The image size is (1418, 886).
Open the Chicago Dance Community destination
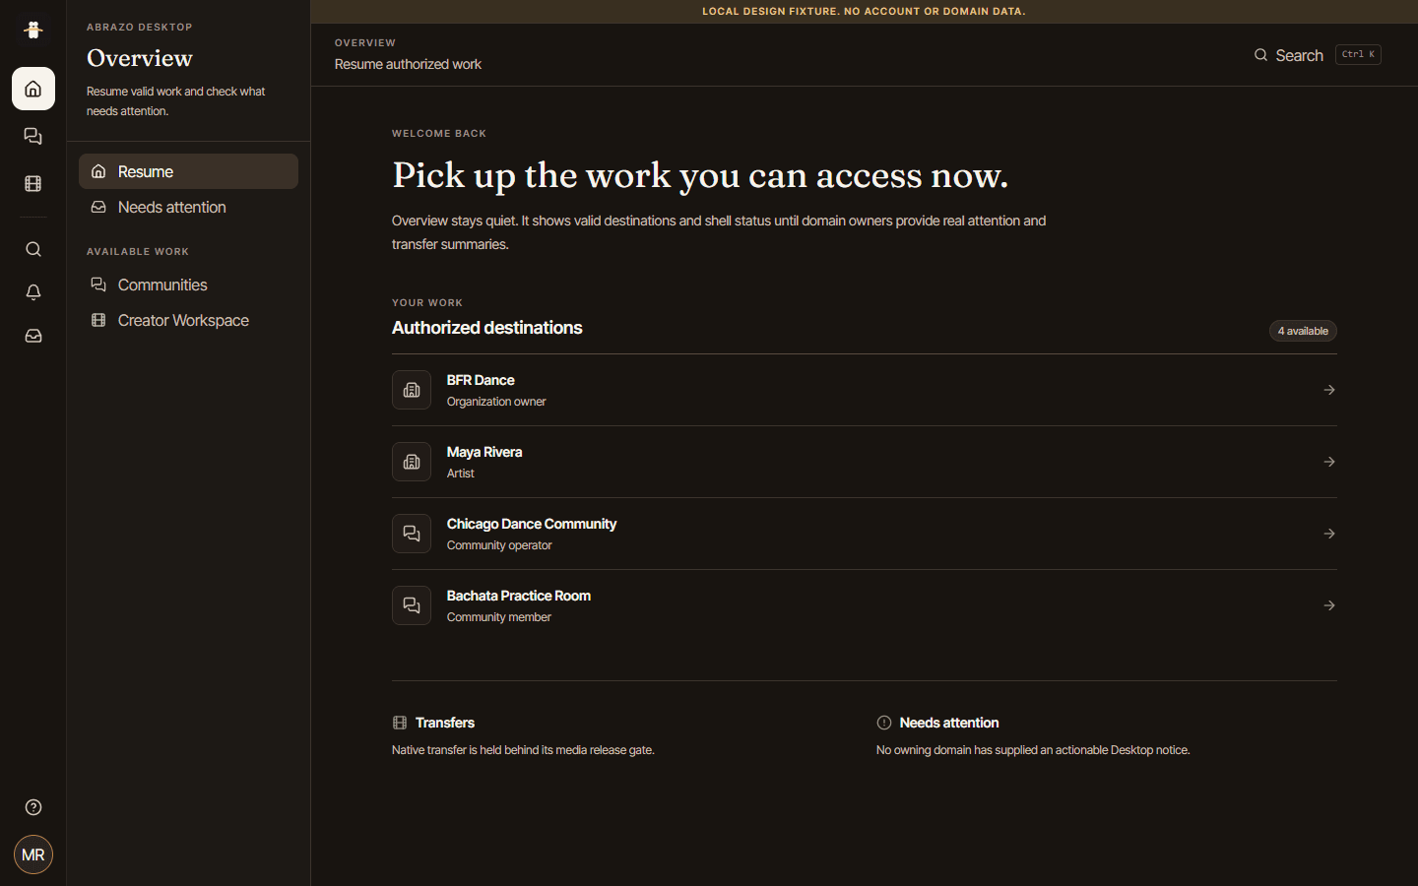864,534
